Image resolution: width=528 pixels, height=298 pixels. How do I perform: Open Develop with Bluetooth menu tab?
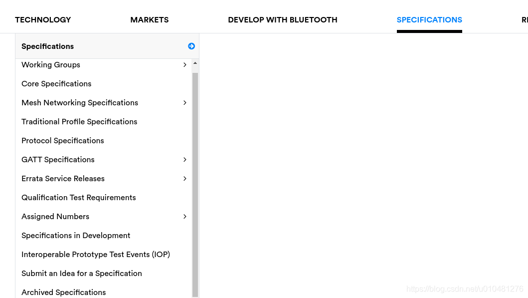click(x=283, y=20)
